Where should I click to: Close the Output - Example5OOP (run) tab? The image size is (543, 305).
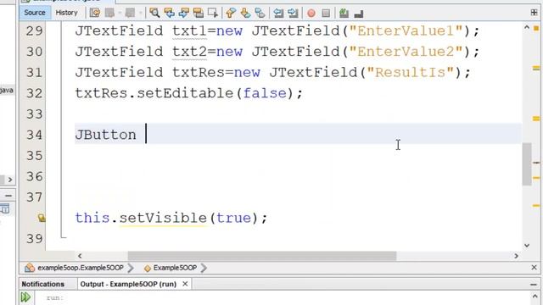point(185,284)
